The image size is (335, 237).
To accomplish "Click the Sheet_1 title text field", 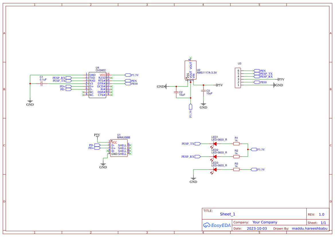I will pyautogui.click(x=227, y=214).
